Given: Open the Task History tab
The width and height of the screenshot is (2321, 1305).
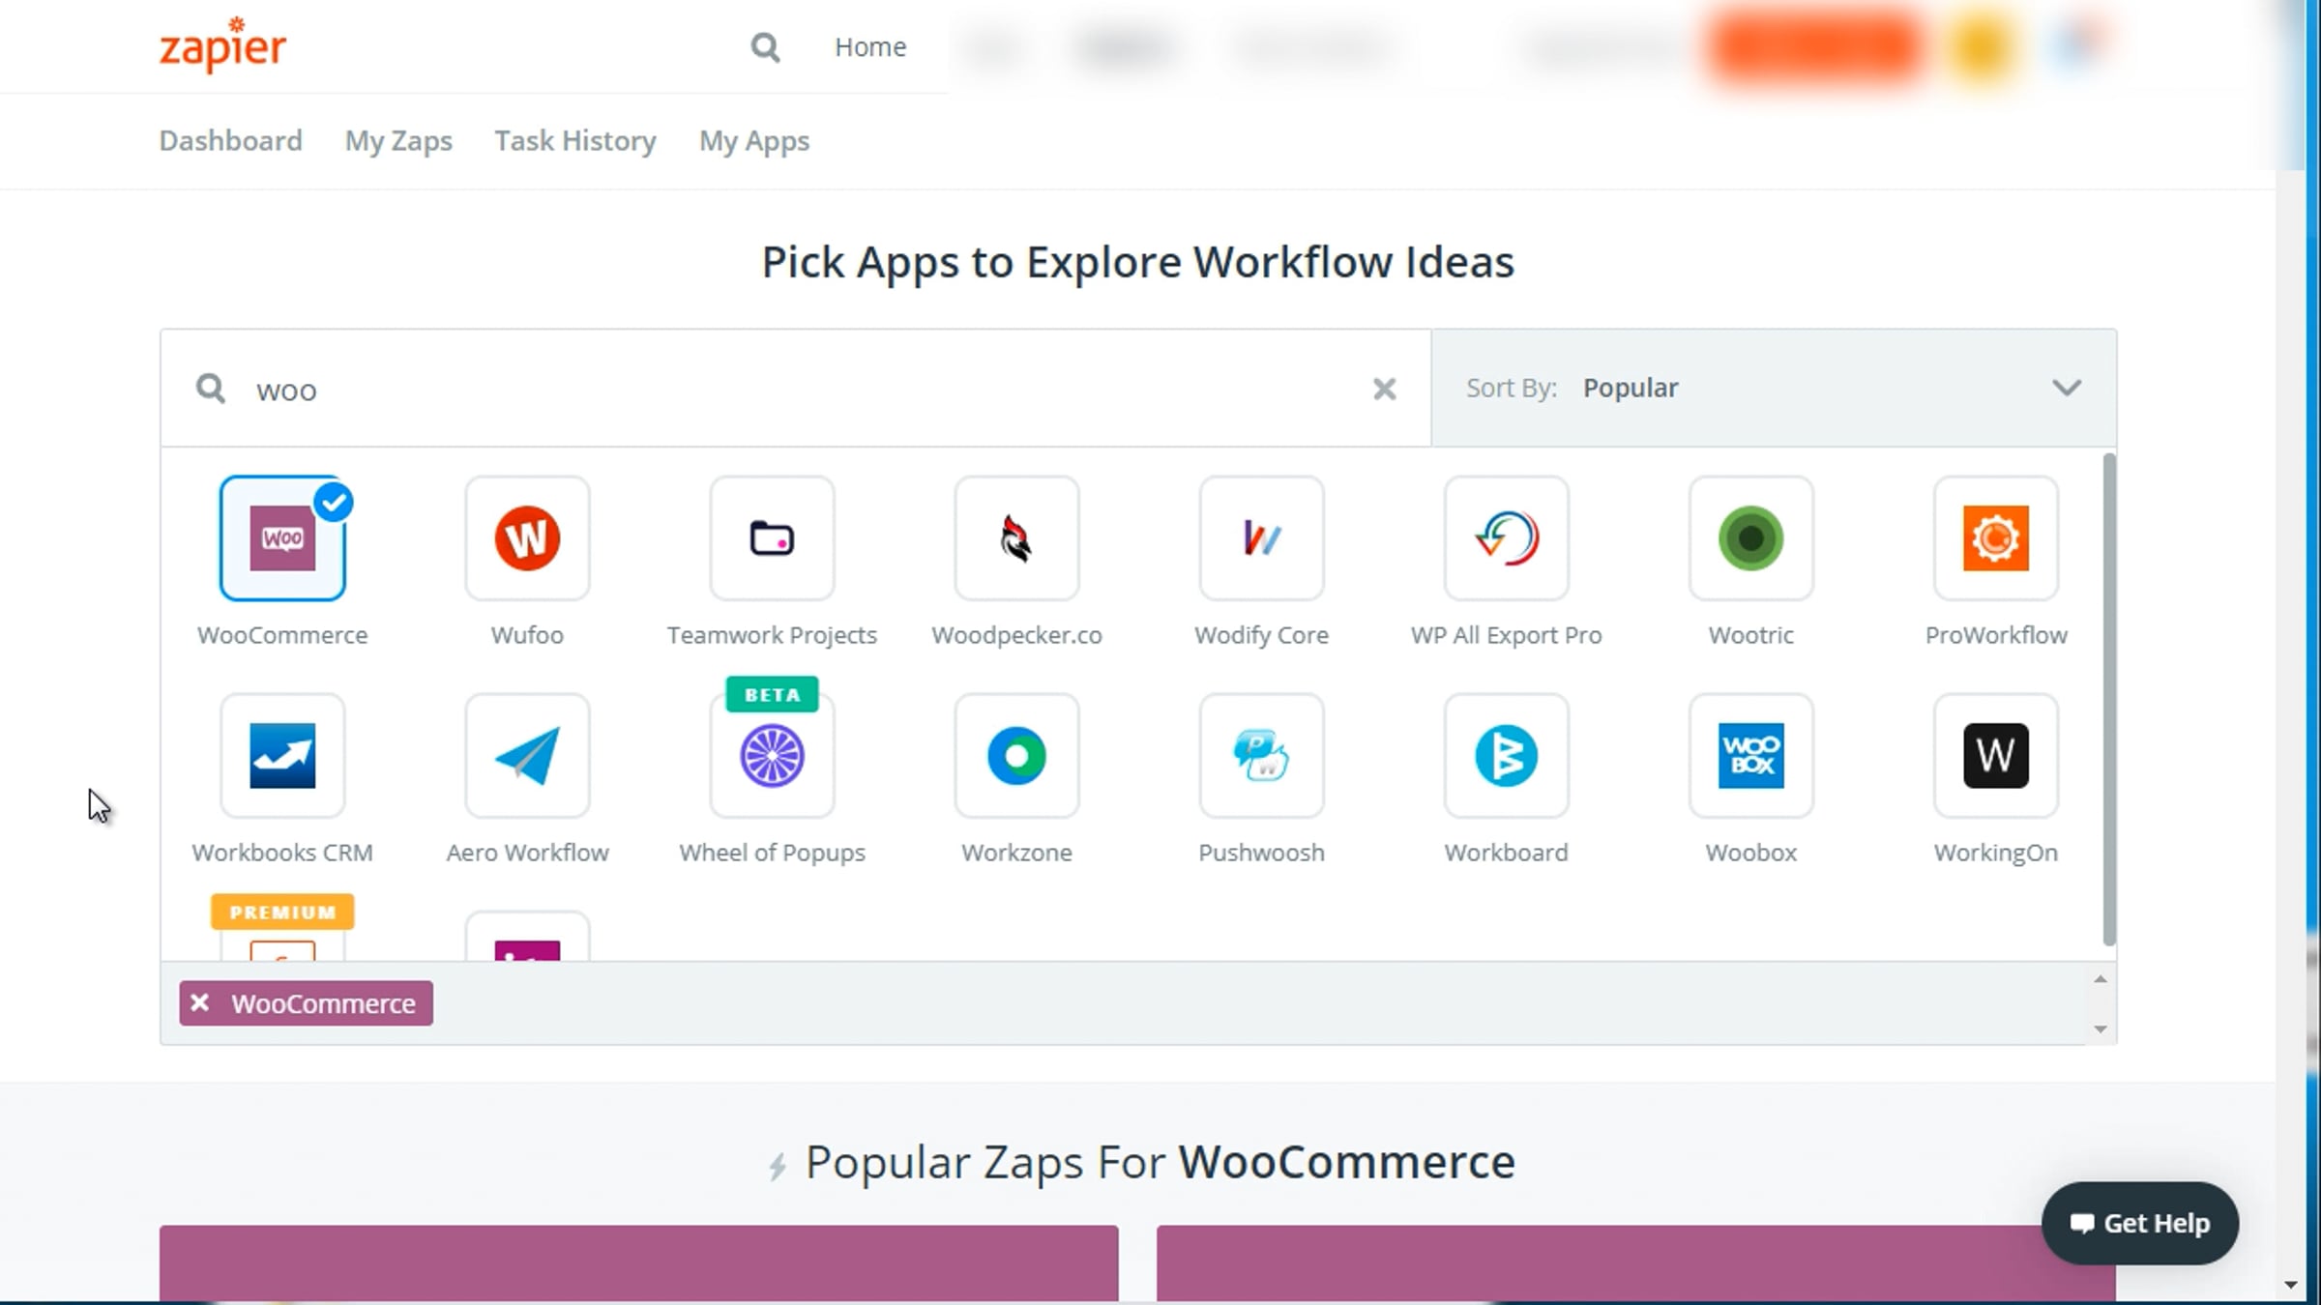Looking at the screenshot, I should click(575, 141).
